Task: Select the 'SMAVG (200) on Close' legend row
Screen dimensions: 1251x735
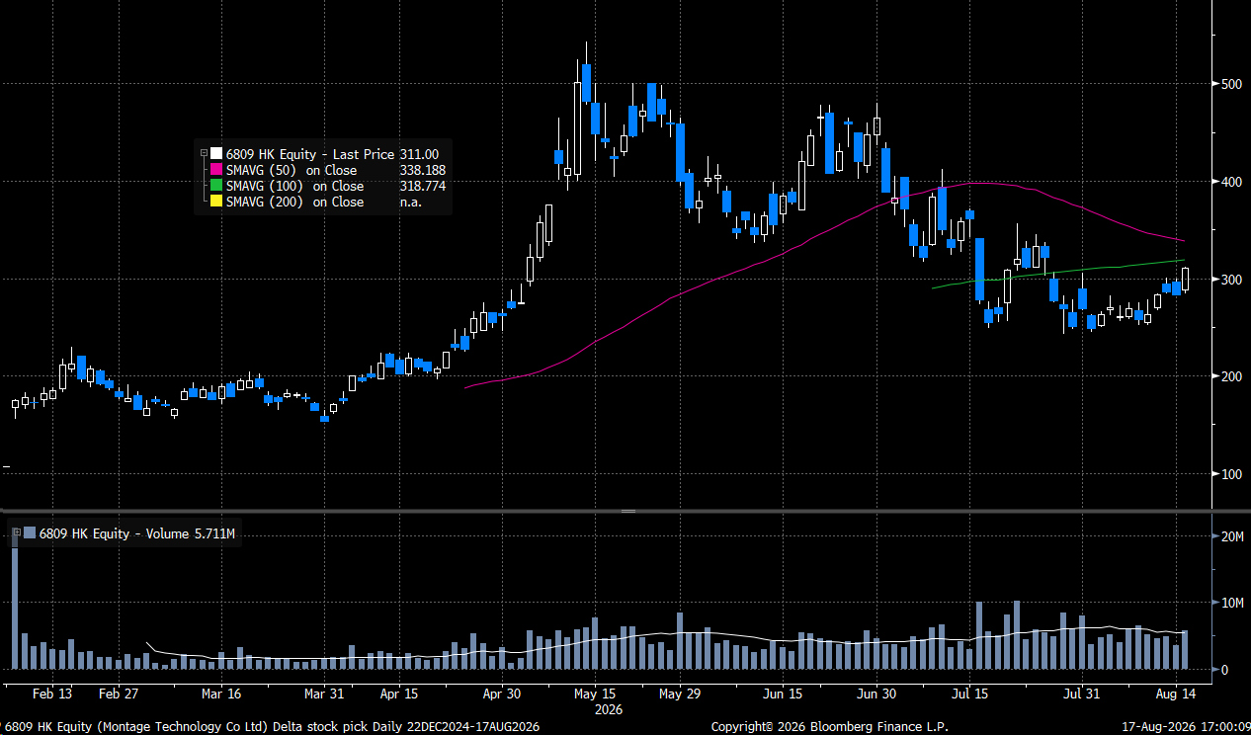Action: tap(294, 202)
